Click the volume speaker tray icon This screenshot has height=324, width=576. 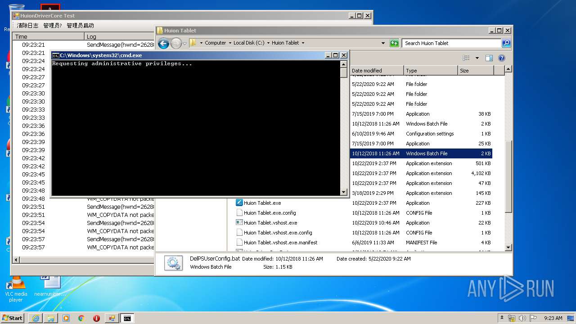pos(522,318)
